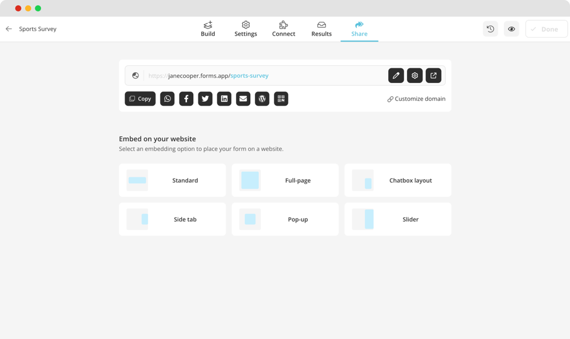
Task: Click Customize domain
Action: pyautogui.click(x=416, y=98)
